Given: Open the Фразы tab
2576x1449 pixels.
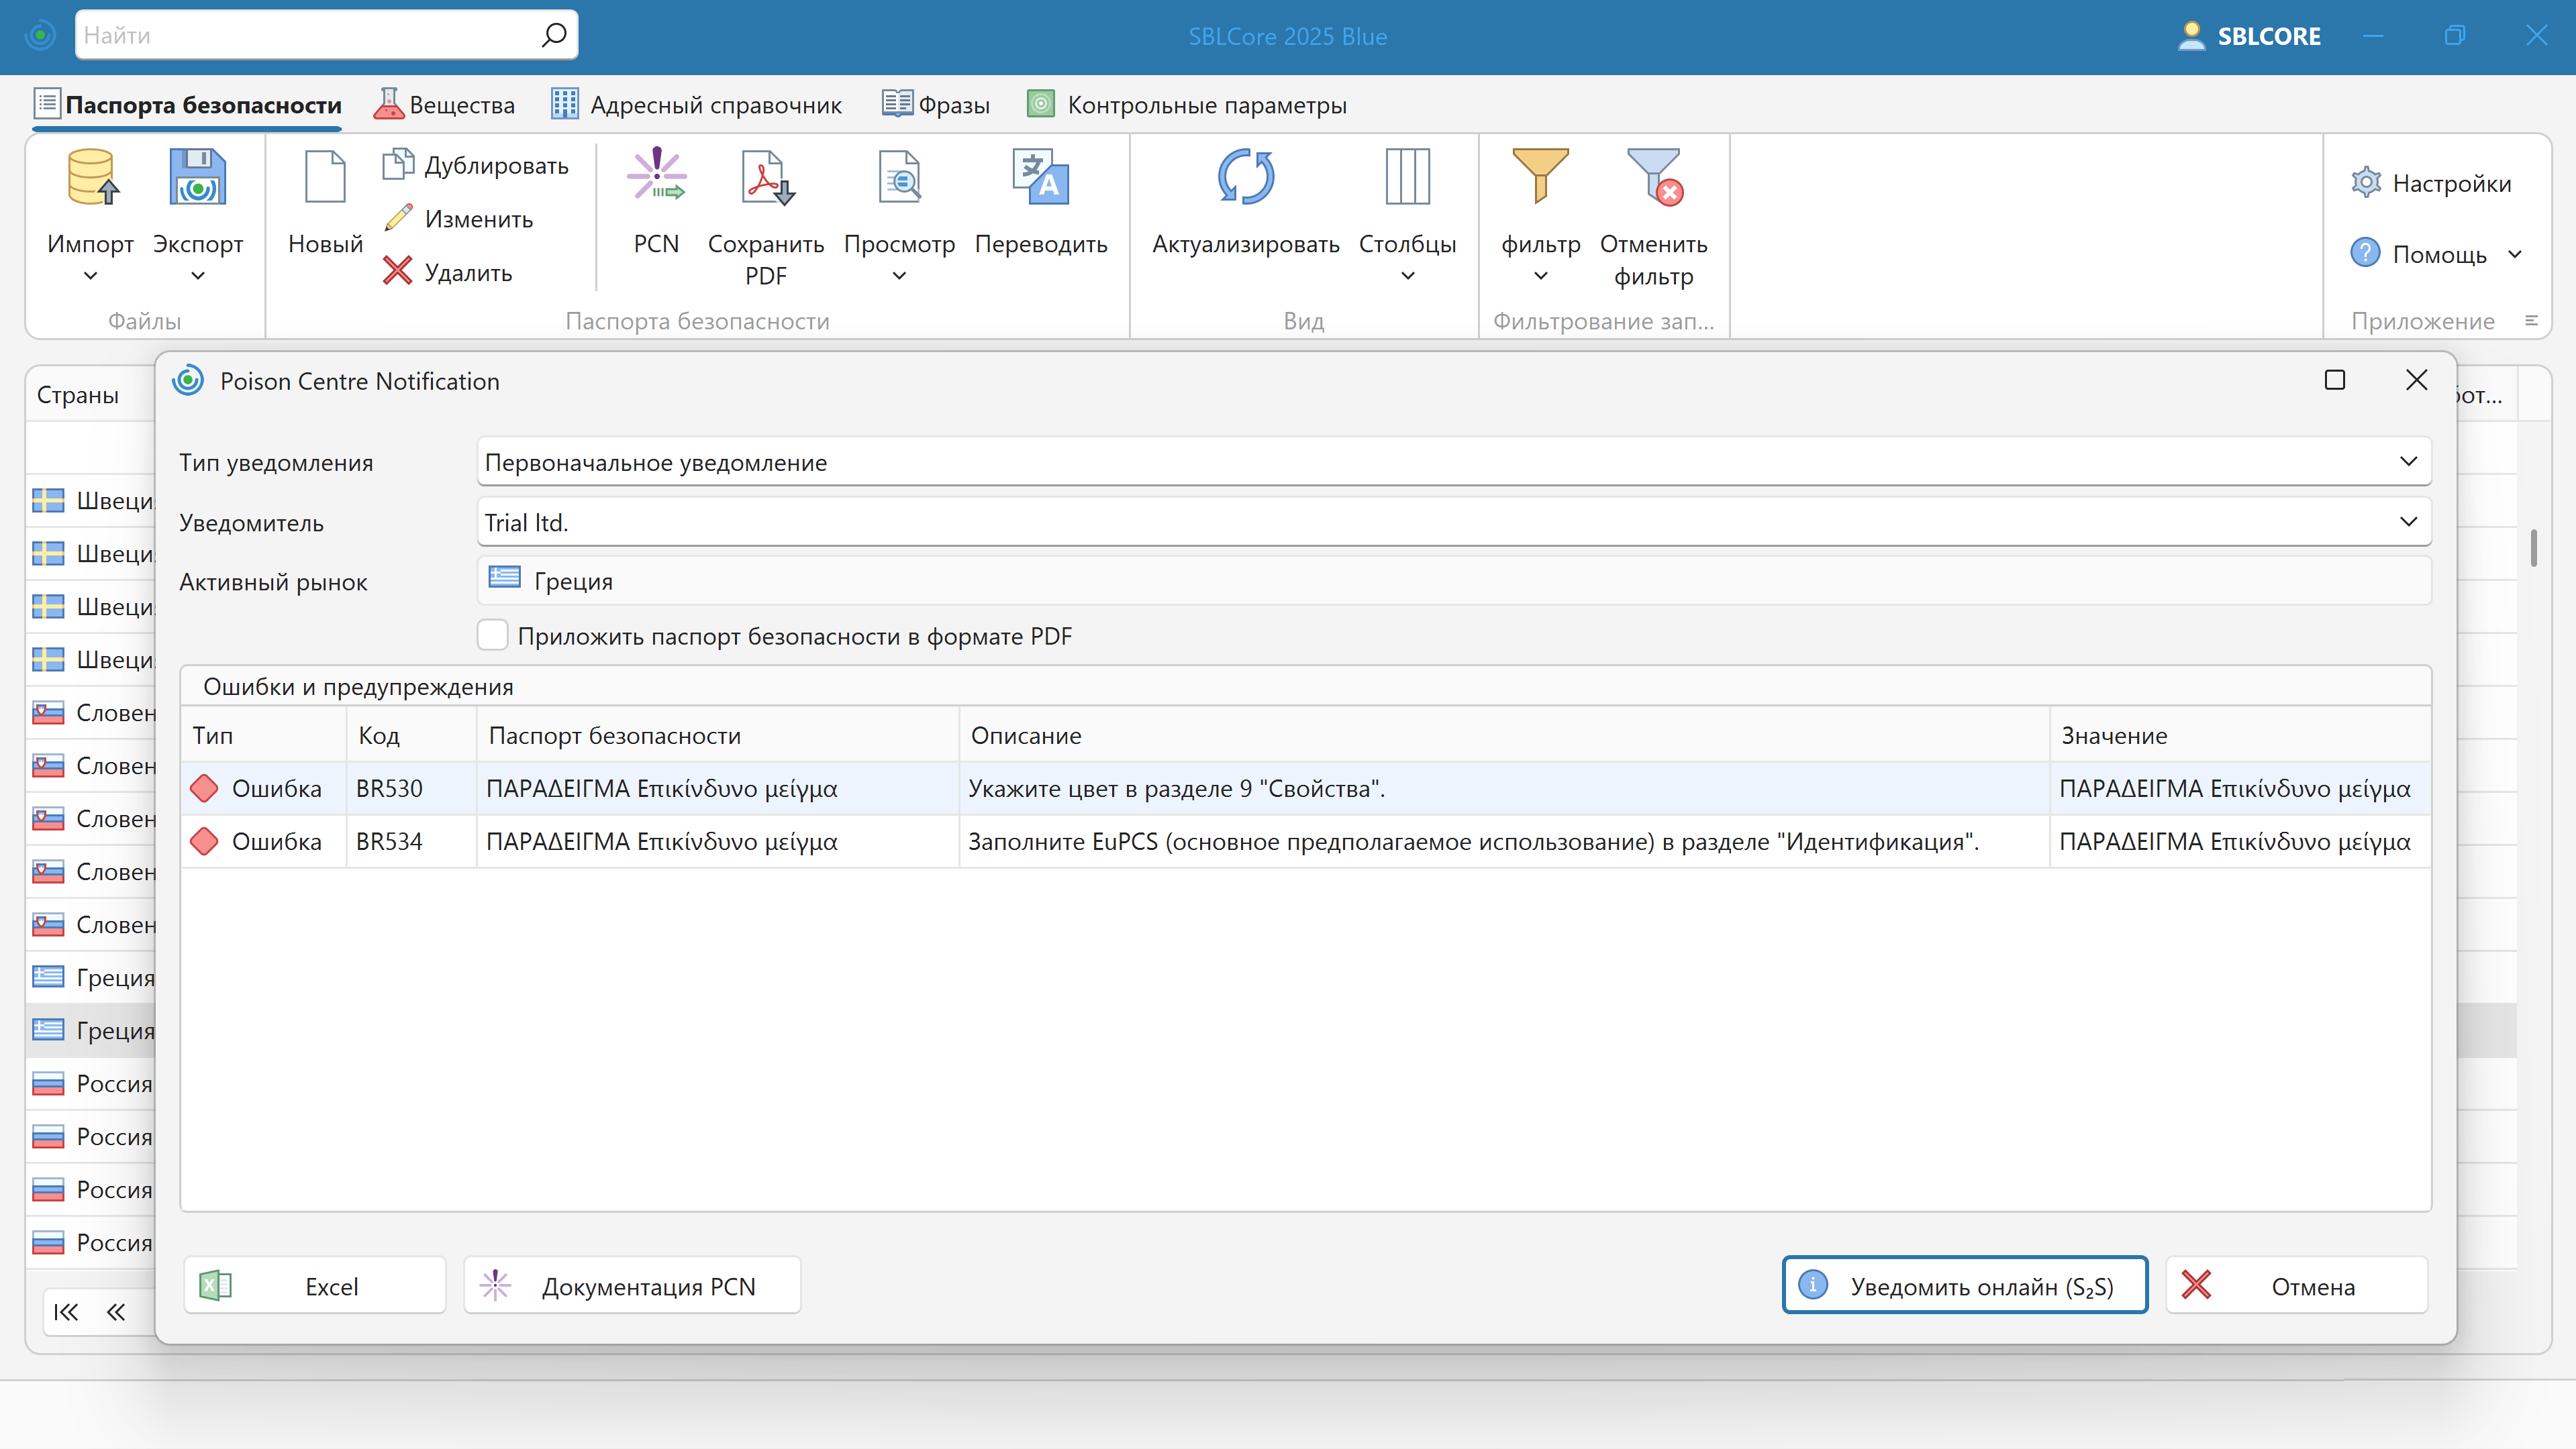Looking at the screenshot, I should click(x=935, y=104).
